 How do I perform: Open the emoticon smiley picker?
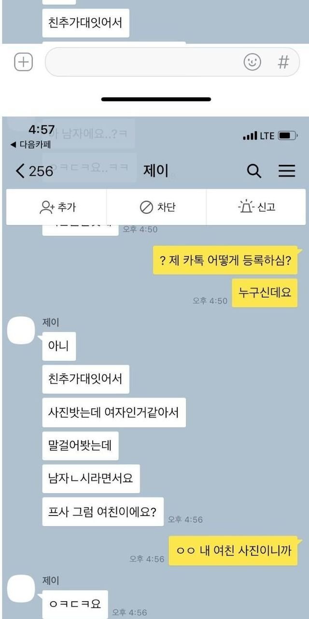pos(252,62)
